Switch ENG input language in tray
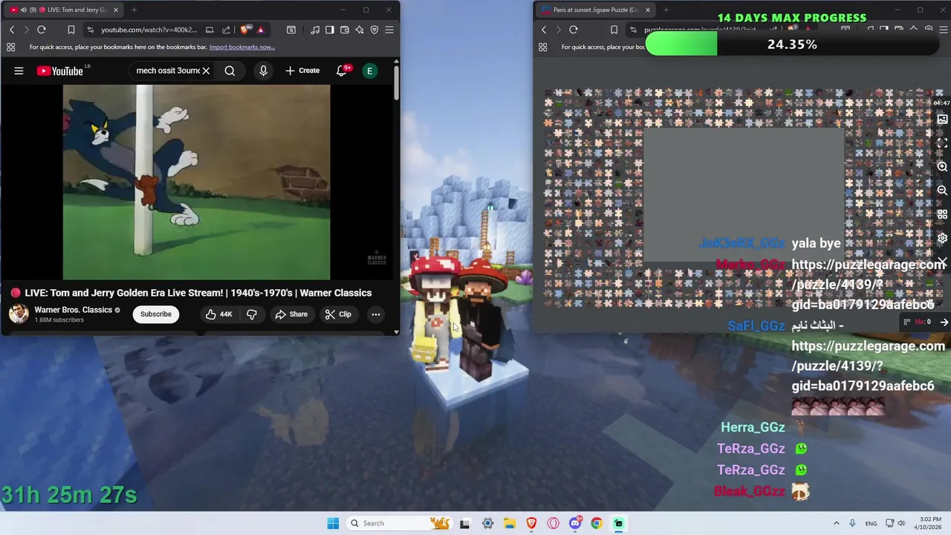Screen dimensions: 951x535 [x=871, y=523]
